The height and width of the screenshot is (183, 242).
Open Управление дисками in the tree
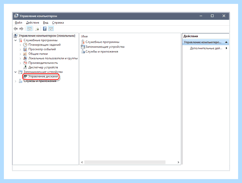click(x=43, y=76)
